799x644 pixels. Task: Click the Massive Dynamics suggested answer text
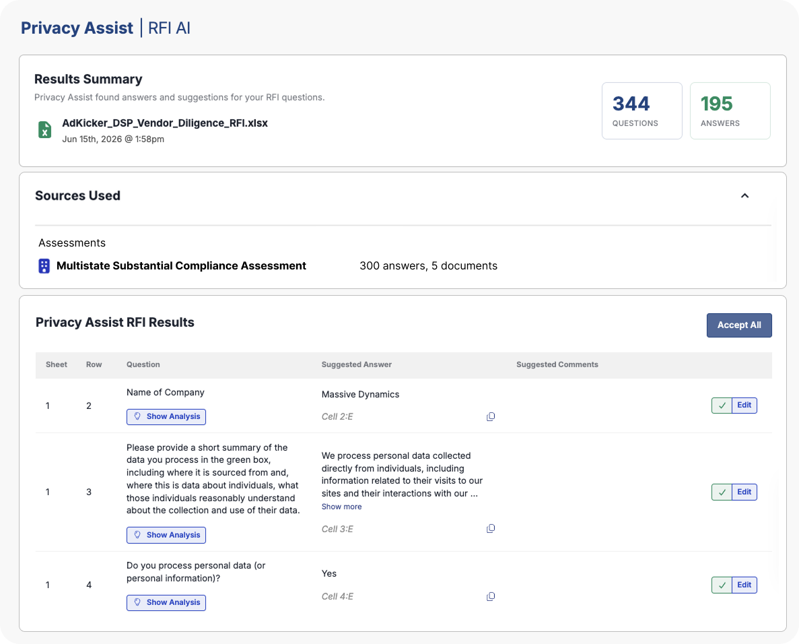(x=360, y=394)
